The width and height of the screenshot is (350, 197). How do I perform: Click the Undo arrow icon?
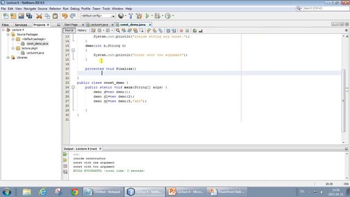click(x=65, y=16)
